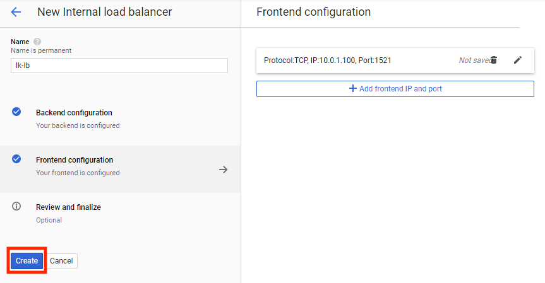Click the Review and finalize info icon

point(17,206)
